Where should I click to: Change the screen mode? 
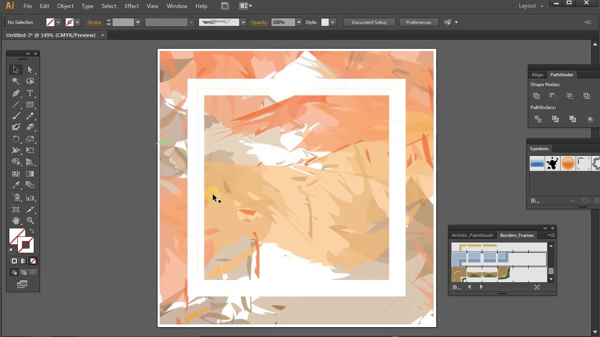[22, 284]
